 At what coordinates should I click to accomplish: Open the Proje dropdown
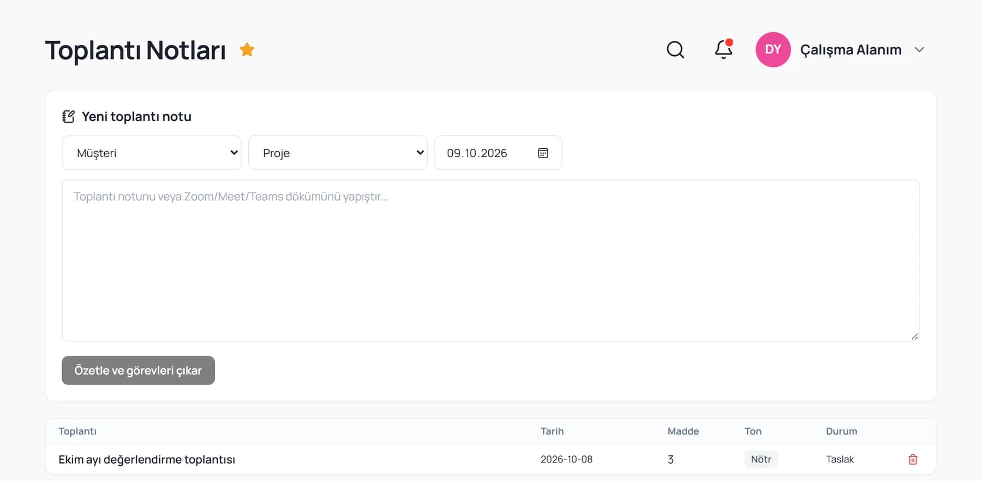(x=338, y=153)
